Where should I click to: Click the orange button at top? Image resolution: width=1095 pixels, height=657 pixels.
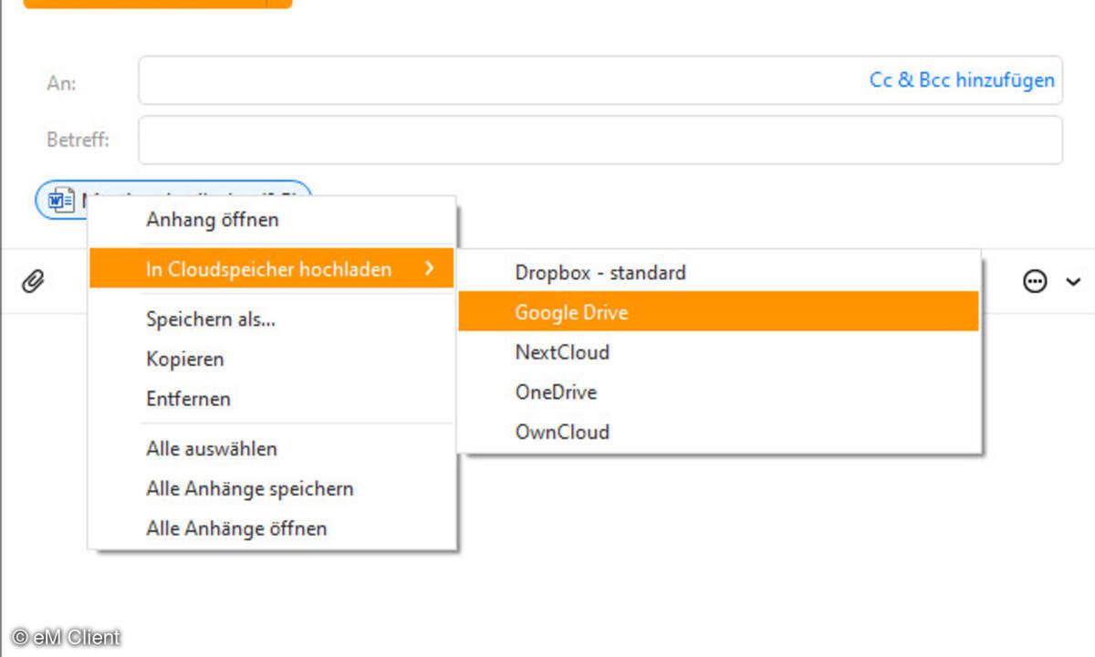[158, 4]
